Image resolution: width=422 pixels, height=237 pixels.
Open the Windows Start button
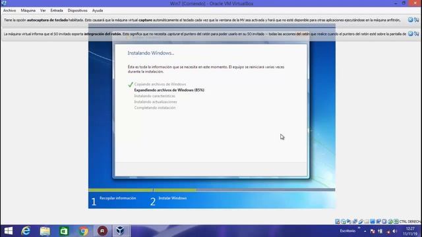[x=9, y=231]
